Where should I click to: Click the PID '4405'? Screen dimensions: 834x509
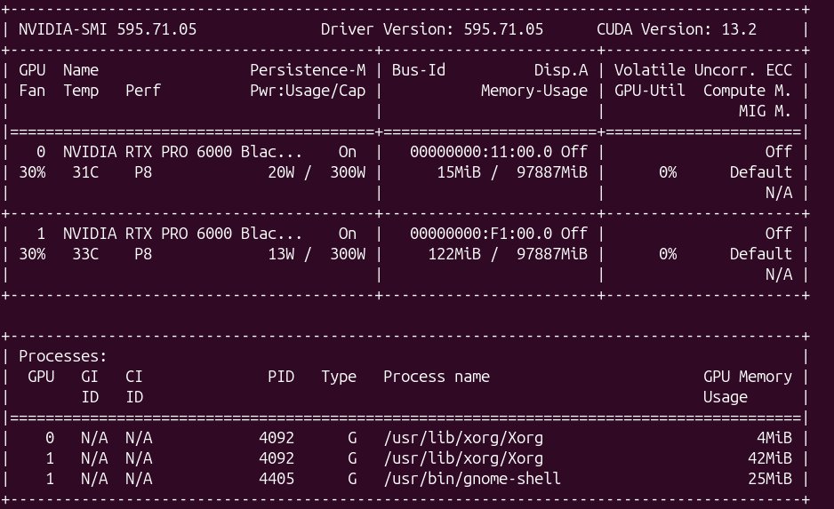277,479
